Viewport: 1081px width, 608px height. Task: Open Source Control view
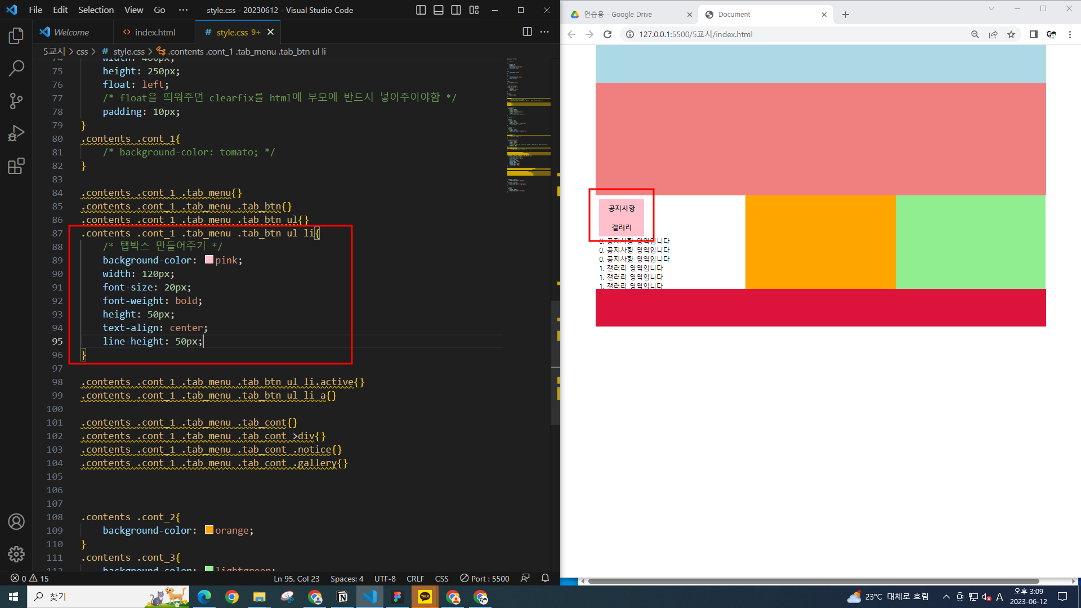click(16, 101)
